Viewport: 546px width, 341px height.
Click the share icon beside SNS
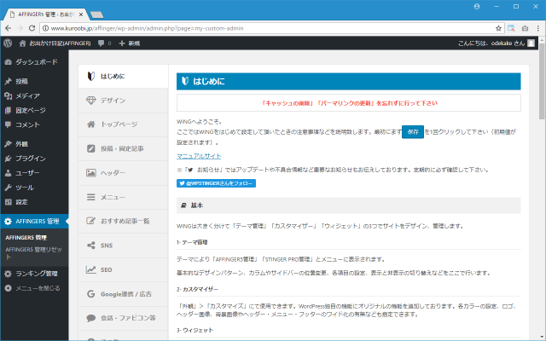(x=91, y=246)
